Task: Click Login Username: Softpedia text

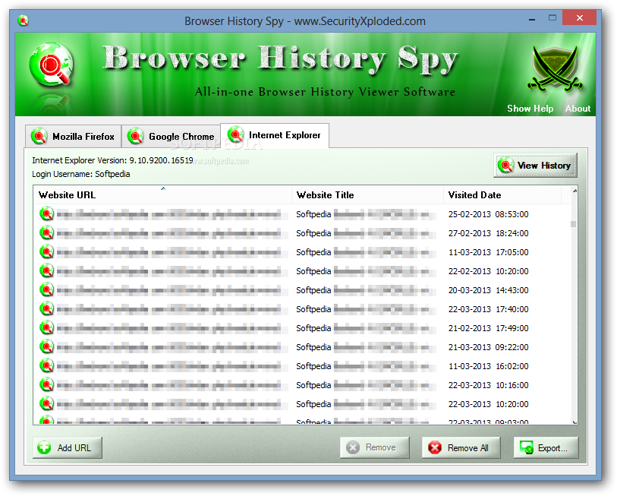Action: click(x=81, y=174)
